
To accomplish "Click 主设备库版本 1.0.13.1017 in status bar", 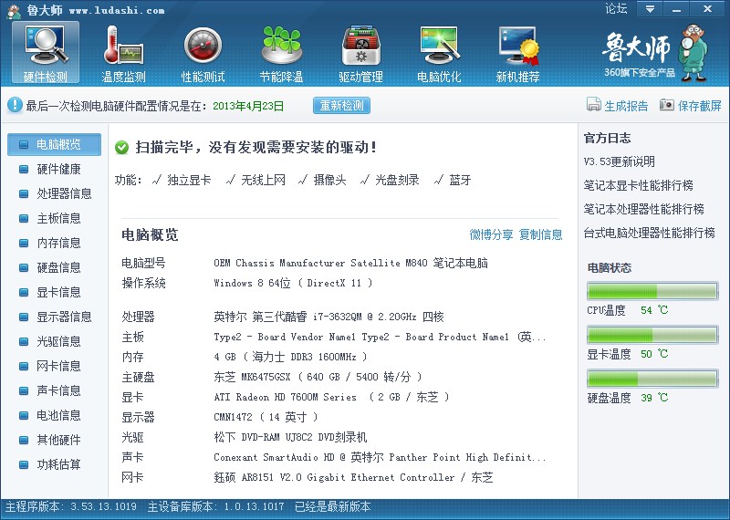I will [x=215, y=506].
